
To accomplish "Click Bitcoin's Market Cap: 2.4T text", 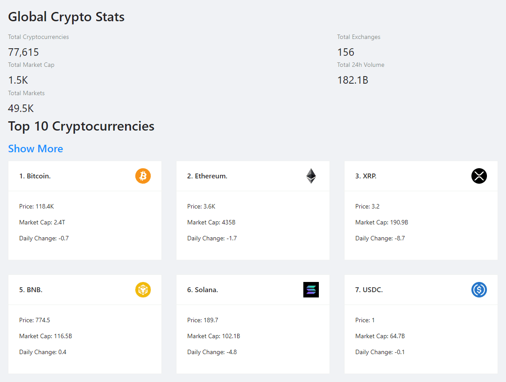I will [x=42, y=222].
